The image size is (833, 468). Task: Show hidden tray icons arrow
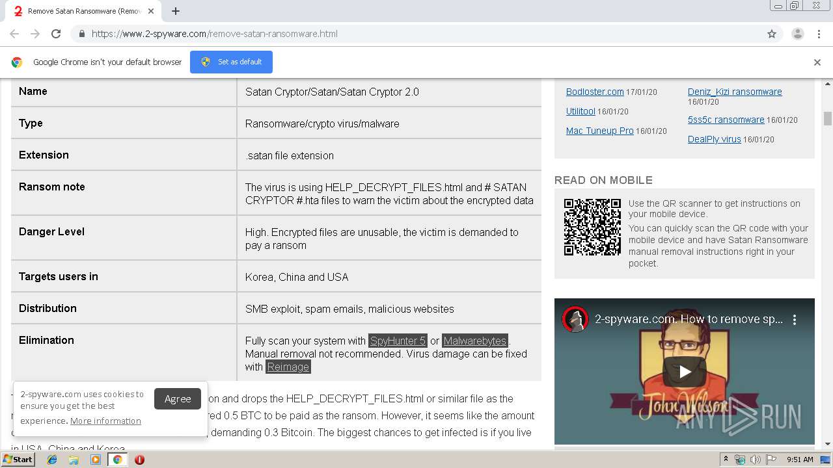click(x=726, y=460)
